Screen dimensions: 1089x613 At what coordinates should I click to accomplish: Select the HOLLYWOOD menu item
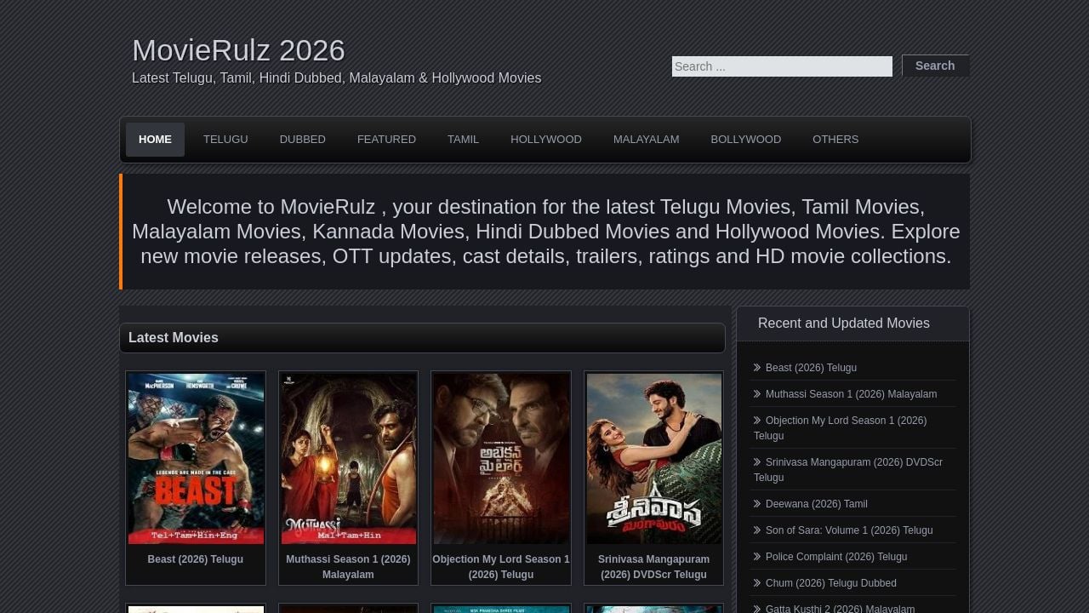point(546,140)
